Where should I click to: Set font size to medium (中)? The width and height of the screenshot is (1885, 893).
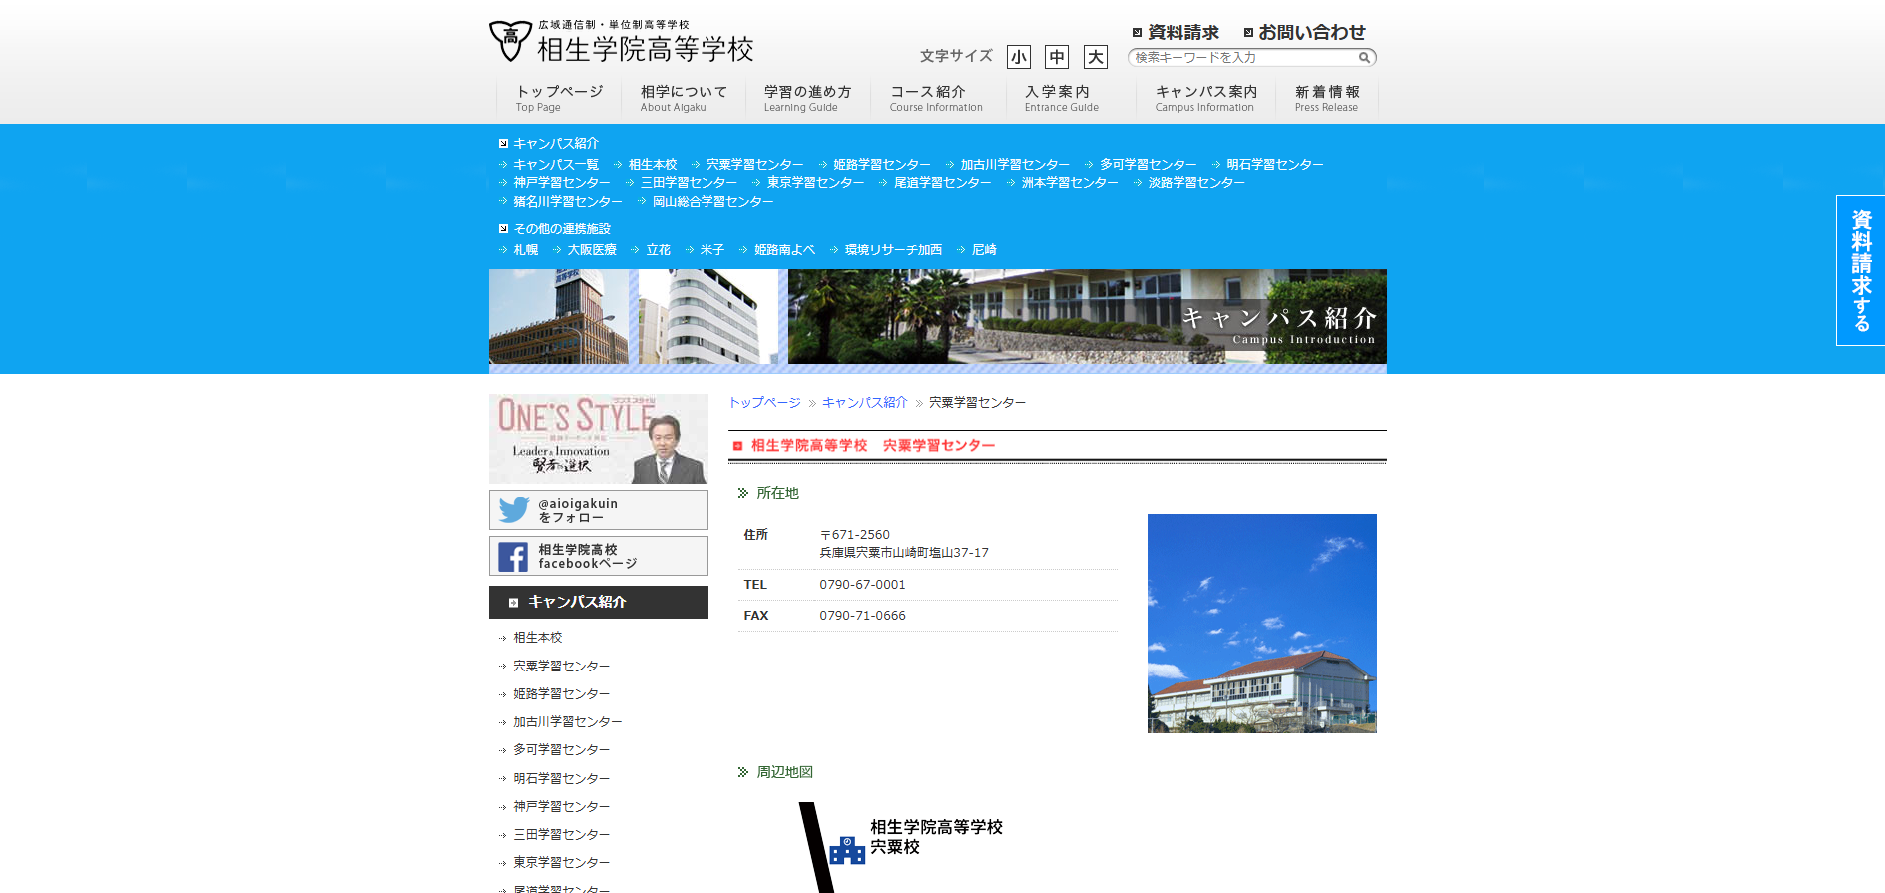tap(1056, 57)
